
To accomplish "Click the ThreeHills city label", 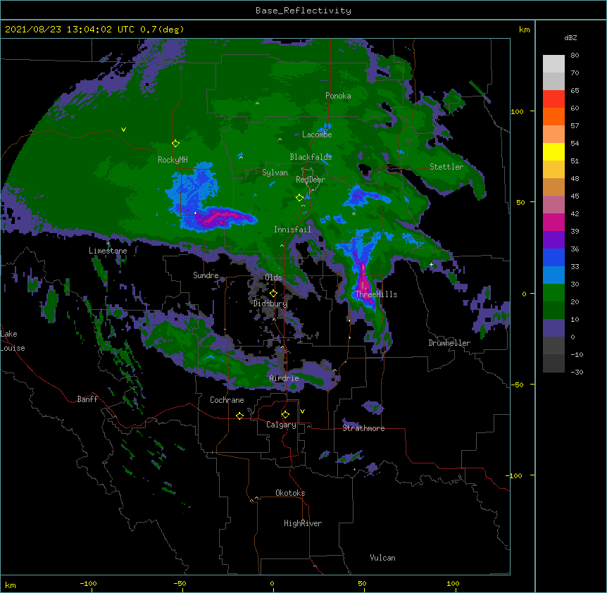I will point(376,294).
